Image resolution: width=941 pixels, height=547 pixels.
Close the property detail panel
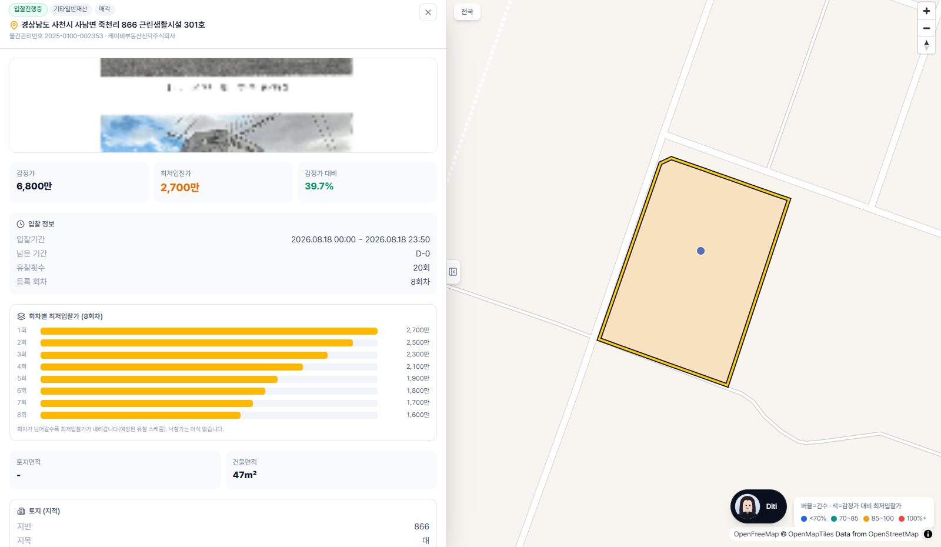click(428, 12)
